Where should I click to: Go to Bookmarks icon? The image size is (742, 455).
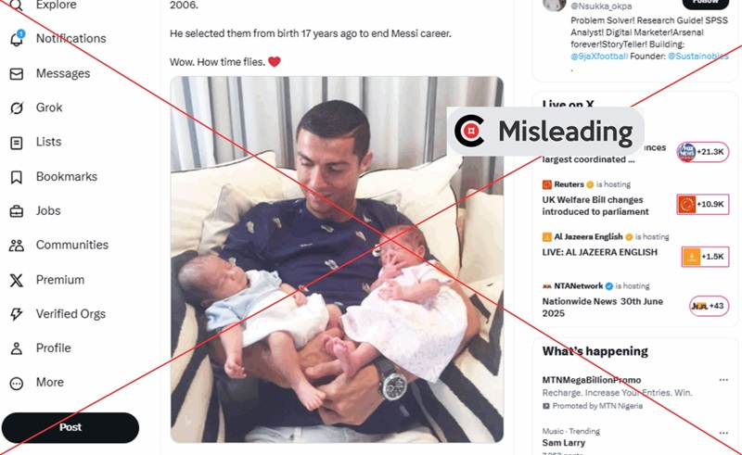point(17,177)
